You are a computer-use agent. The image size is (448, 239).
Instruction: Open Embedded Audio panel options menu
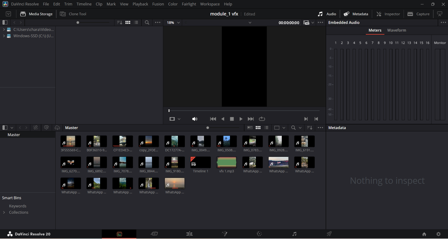[x=442, y=22]
